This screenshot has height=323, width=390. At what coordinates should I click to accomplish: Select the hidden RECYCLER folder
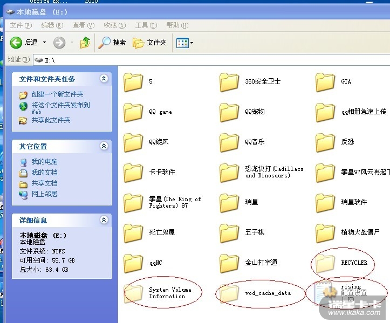click(341, 263)
